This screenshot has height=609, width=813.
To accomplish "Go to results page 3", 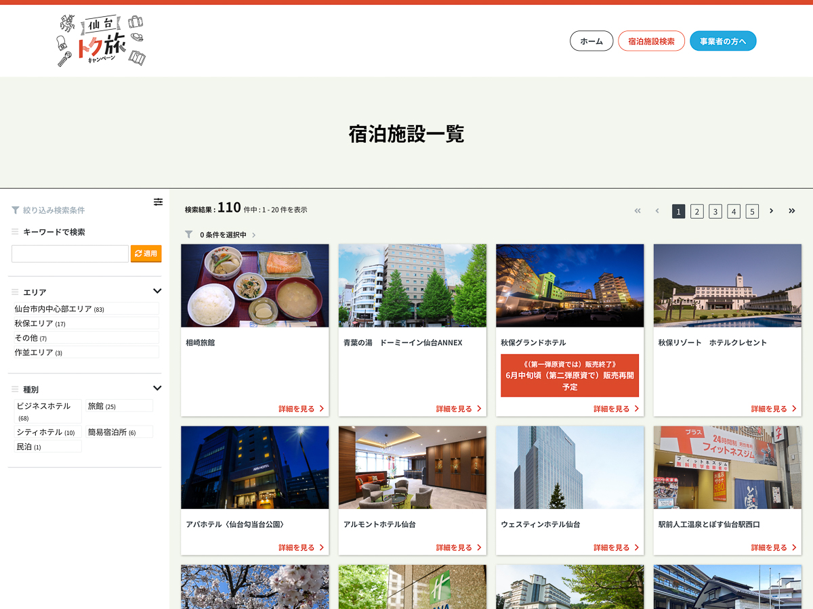I will pos(715,211).
